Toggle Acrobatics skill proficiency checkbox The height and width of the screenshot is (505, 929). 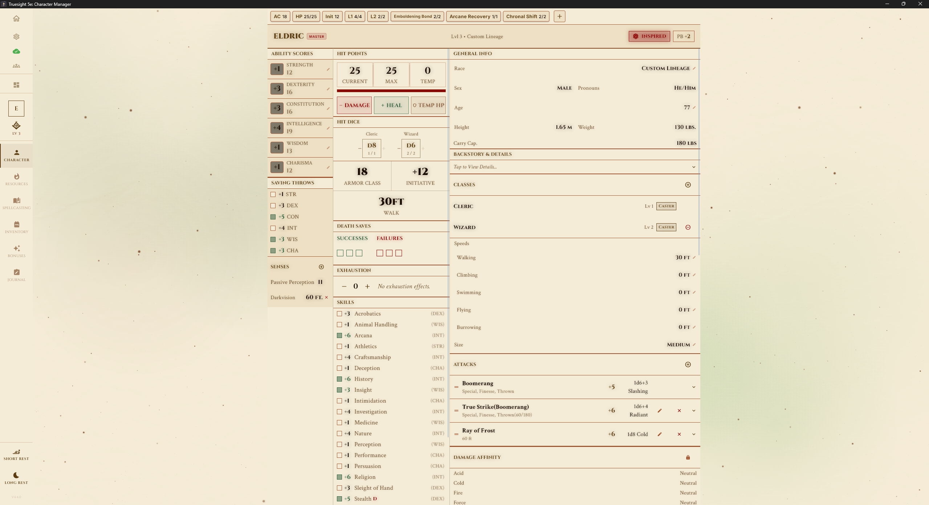[339, 314]
